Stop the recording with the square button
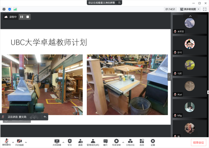The image size is (209, 148). point(28,17)
